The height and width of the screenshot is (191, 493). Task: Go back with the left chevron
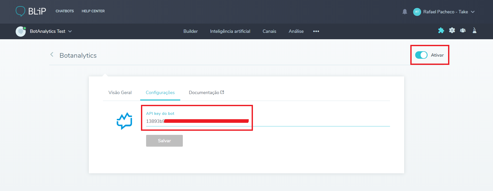[52, 54]
